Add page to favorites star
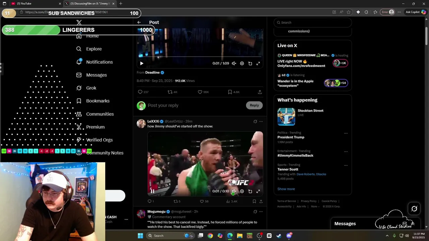429x241 pixels. pos(349,12)
